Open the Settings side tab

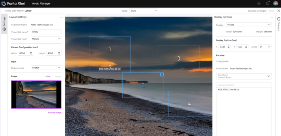pos(4,24)
